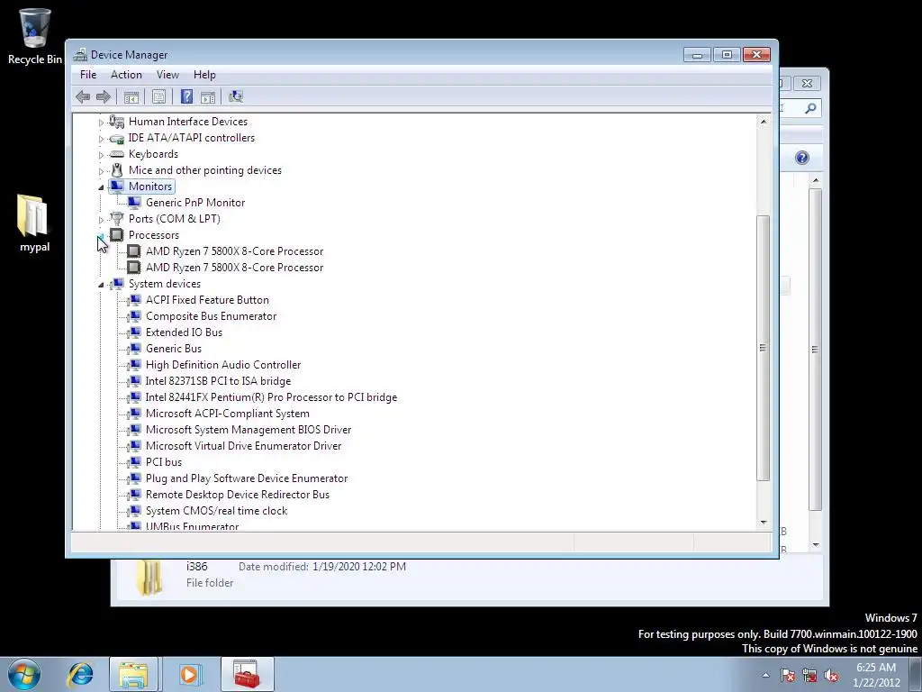Select Composite Bus Enumerator
Screen dimensions: 922x692
coord(211,316)
